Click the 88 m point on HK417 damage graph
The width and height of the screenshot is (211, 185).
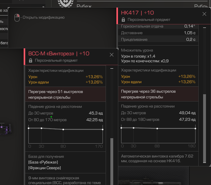click(157, 129)
